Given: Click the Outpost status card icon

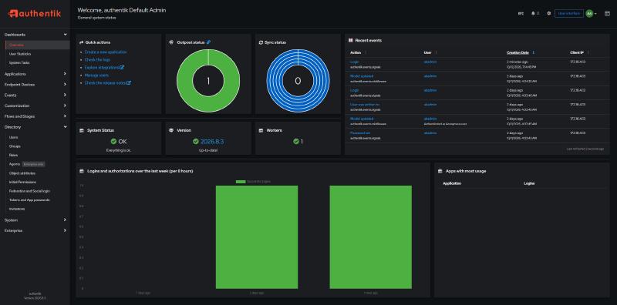Looking at the screenshot, I should point(171,42).
